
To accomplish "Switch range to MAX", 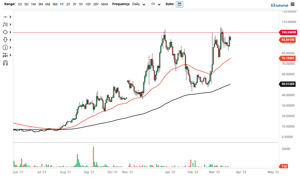I will coord(105,4).
